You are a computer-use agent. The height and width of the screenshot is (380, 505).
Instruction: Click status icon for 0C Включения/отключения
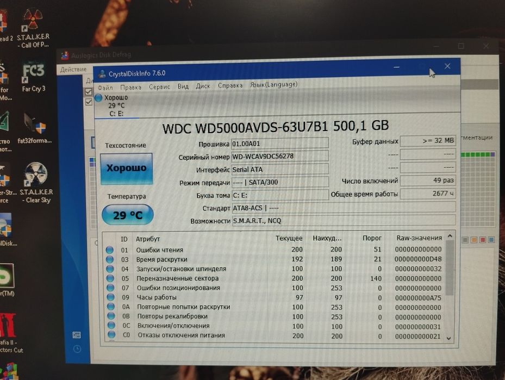(111, 325)
